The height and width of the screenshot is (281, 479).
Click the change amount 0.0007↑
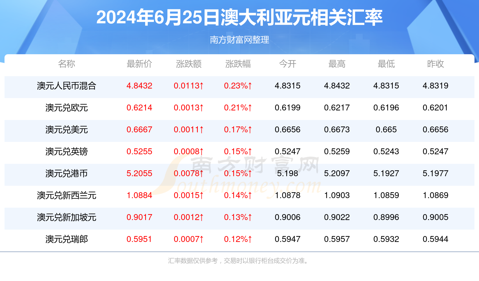189,239
